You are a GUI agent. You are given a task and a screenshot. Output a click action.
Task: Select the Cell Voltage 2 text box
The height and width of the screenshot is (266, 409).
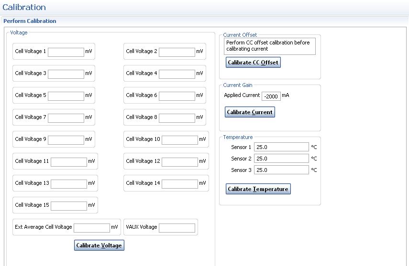tap(177, 52)
